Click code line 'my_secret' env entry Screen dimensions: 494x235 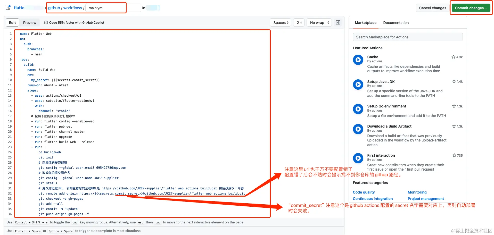point(65,80)
